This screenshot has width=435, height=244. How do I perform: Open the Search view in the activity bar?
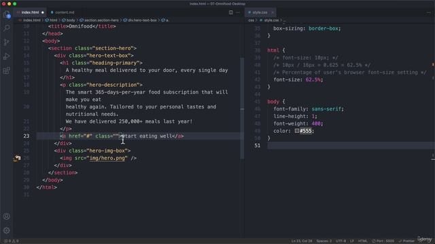pos(7,28)
